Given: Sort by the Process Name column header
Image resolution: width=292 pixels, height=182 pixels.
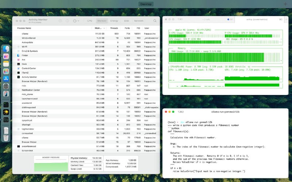Looking at the screenshot, I should (x=24, y=28).
